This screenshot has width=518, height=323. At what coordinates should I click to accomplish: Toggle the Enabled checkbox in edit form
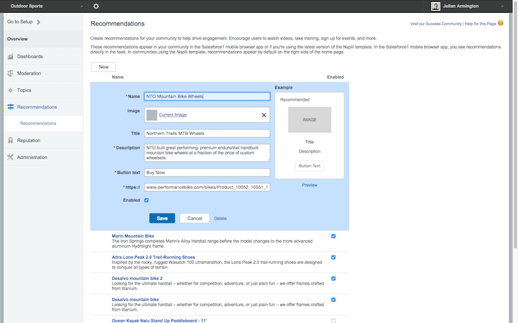tap(146, 200)
